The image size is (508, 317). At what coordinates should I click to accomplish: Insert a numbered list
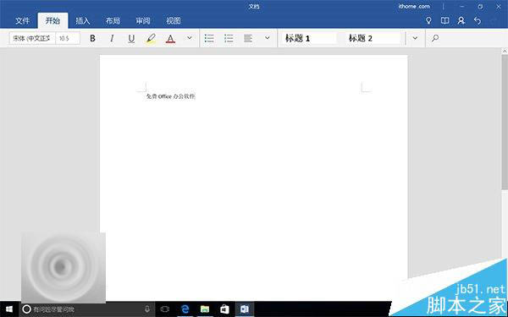(229, 38)
